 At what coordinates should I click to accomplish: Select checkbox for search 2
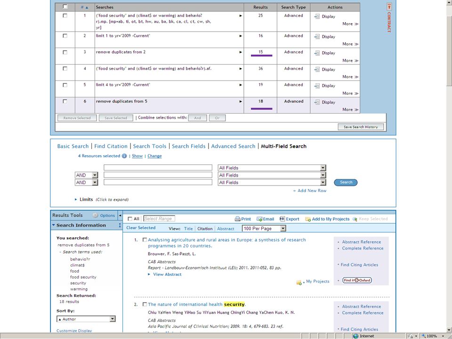(65, 36)
